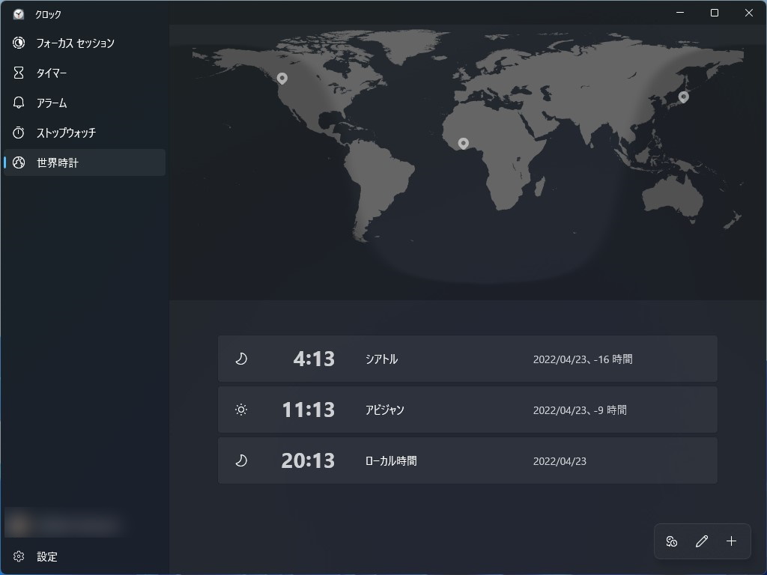Image resolution: width=767 pixels, height=575 pixels.
Task: Open フォーカス セッション from the sidebar
Action: click(84, 43)
